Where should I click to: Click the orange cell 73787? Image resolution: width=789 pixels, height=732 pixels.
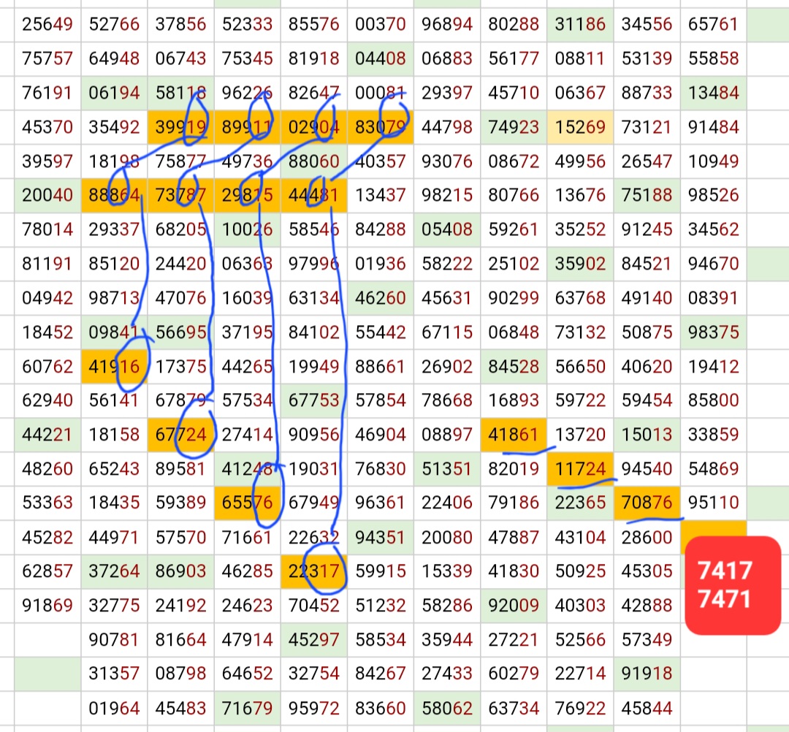180,196
